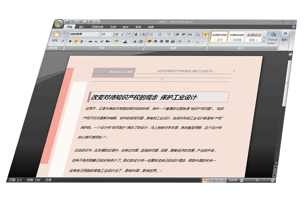
Task: Click the Grow Font icon
Action: [116, 34]
